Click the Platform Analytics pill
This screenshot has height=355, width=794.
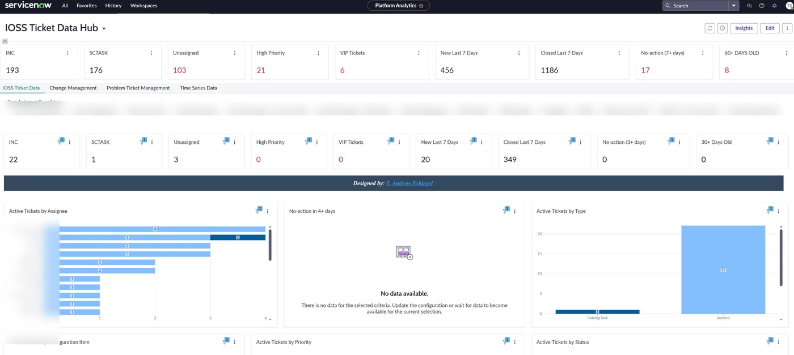click(399, 6)
